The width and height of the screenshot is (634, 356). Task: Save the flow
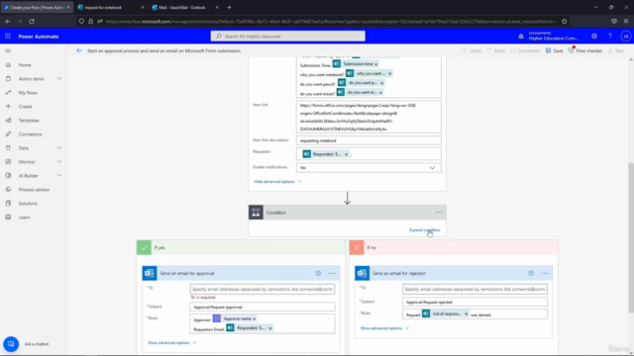coord(554,50)
